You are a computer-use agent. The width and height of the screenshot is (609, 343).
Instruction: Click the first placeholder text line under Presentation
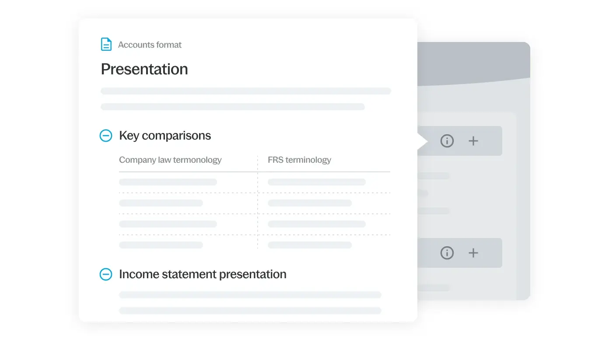[246, 91]
